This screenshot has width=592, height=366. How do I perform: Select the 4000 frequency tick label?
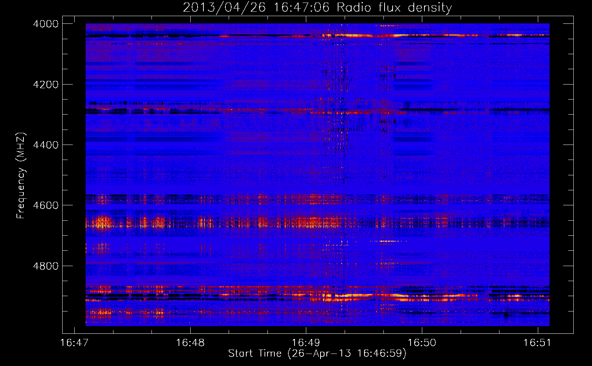pyautogui.click(x=46, y=24)
